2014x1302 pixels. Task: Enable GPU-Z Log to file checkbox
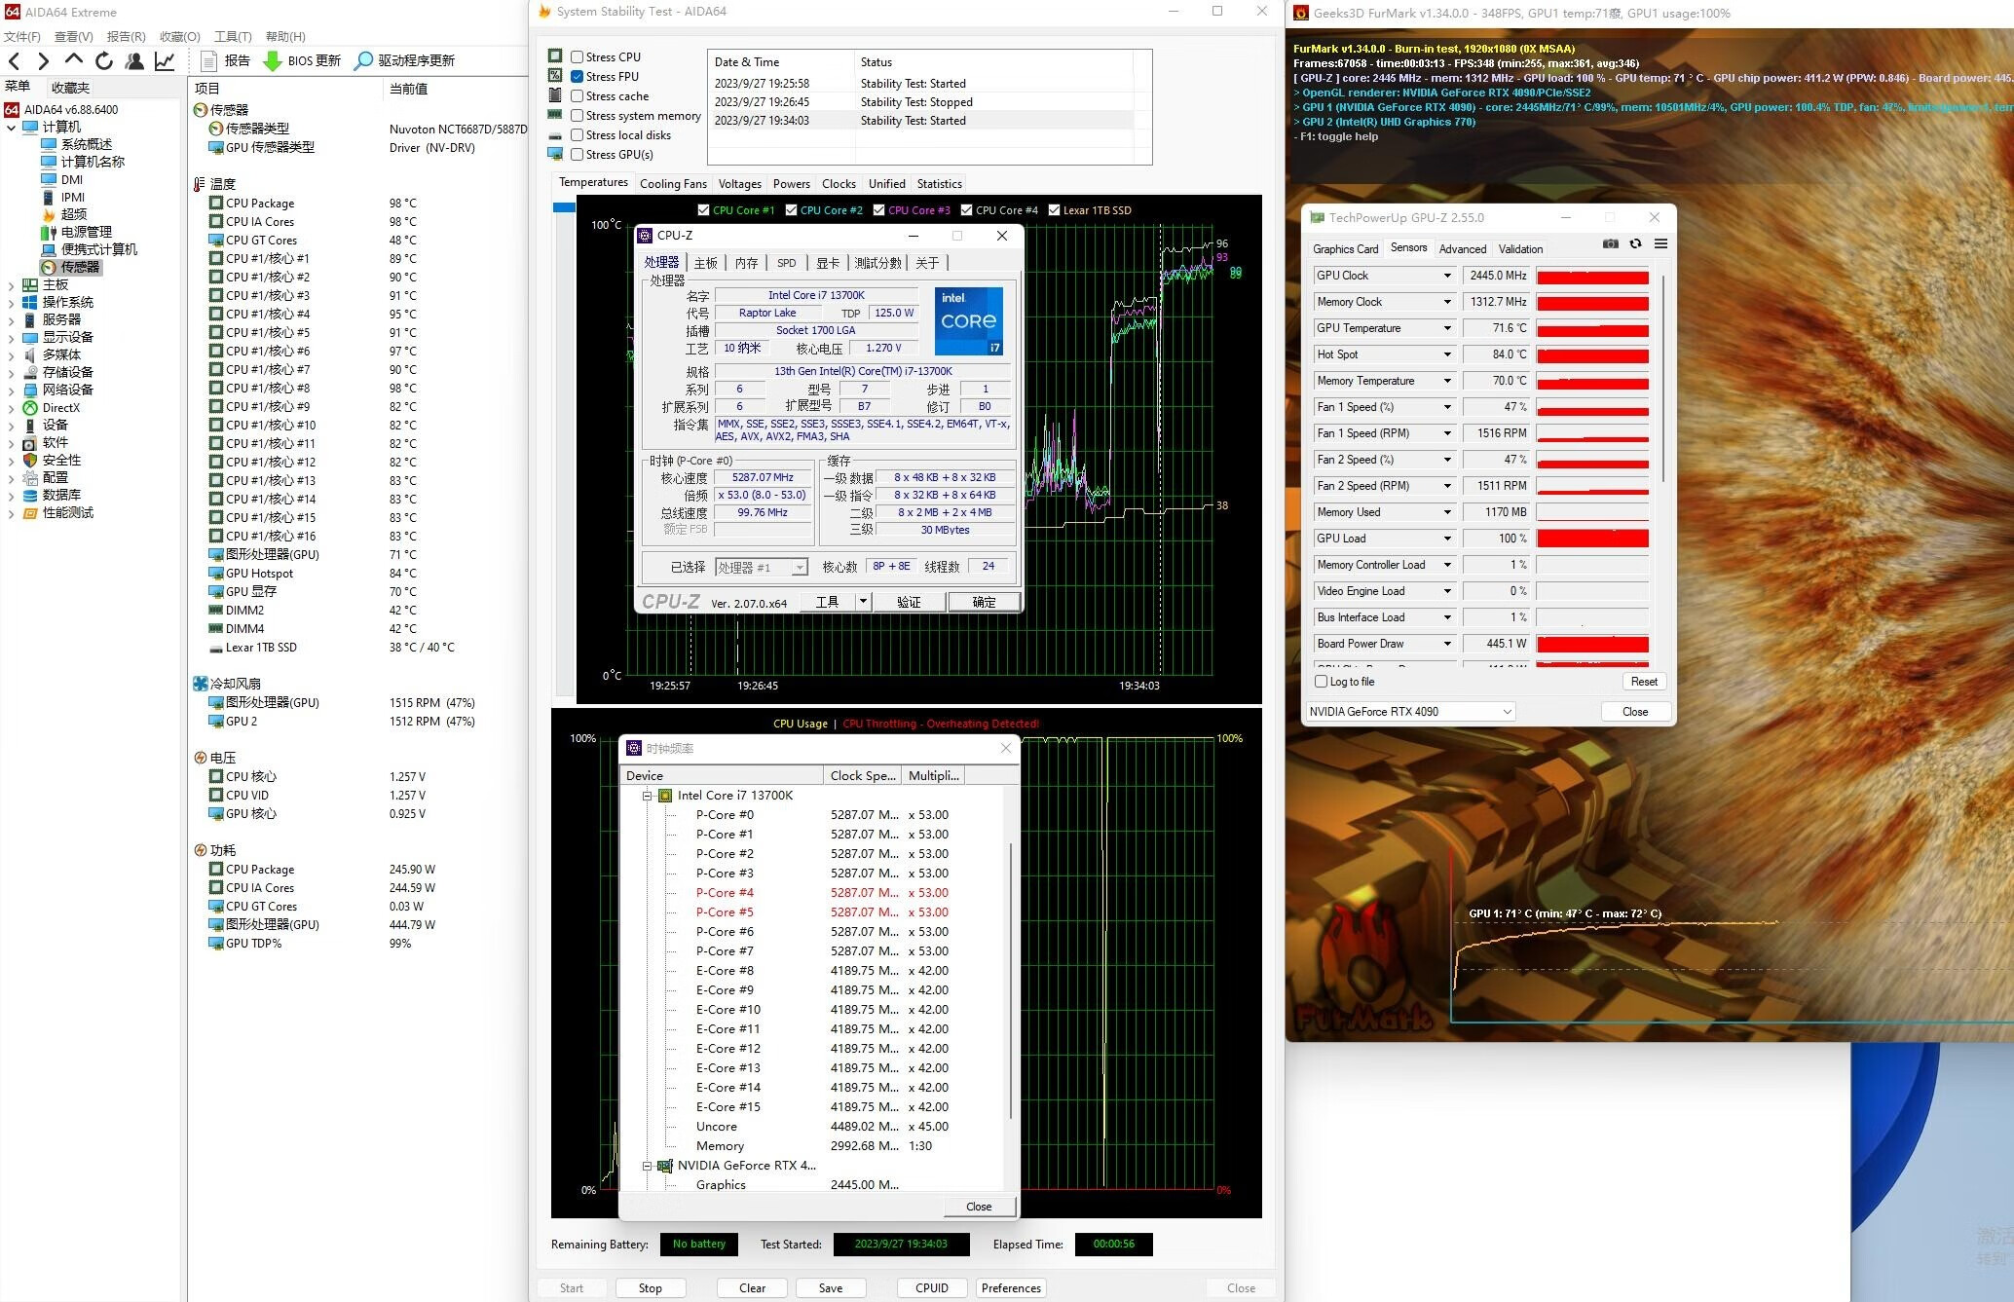click(1322, 682)
